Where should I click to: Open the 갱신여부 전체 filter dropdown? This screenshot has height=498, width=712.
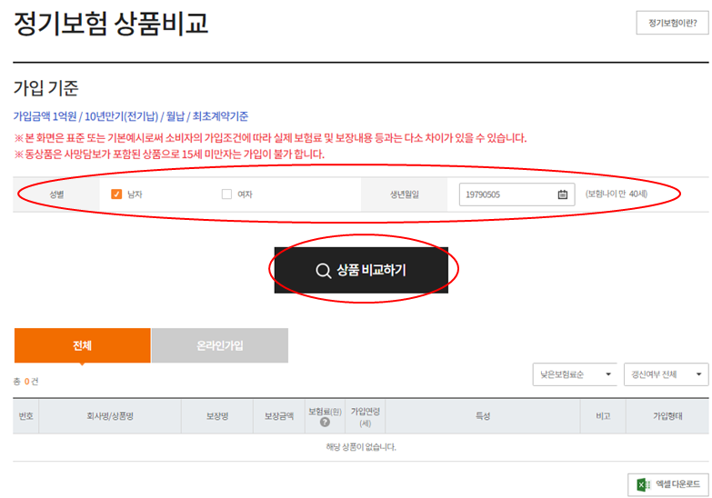[x=667, y=374]
